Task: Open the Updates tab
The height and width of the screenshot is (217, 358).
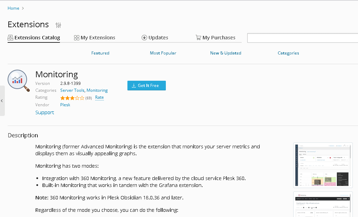Action: pyautogui.click(x=158, y=38)
